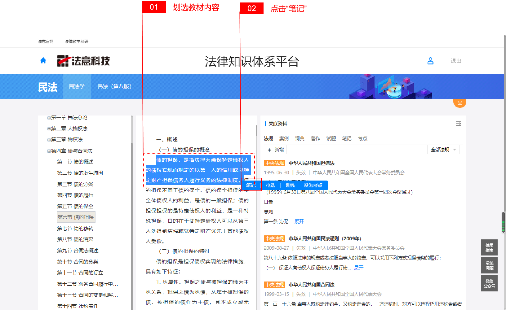Click the page vertical scrollbar thumb
Image resolution: width=506 pixels, height=310 pixels.
point(503,222)
